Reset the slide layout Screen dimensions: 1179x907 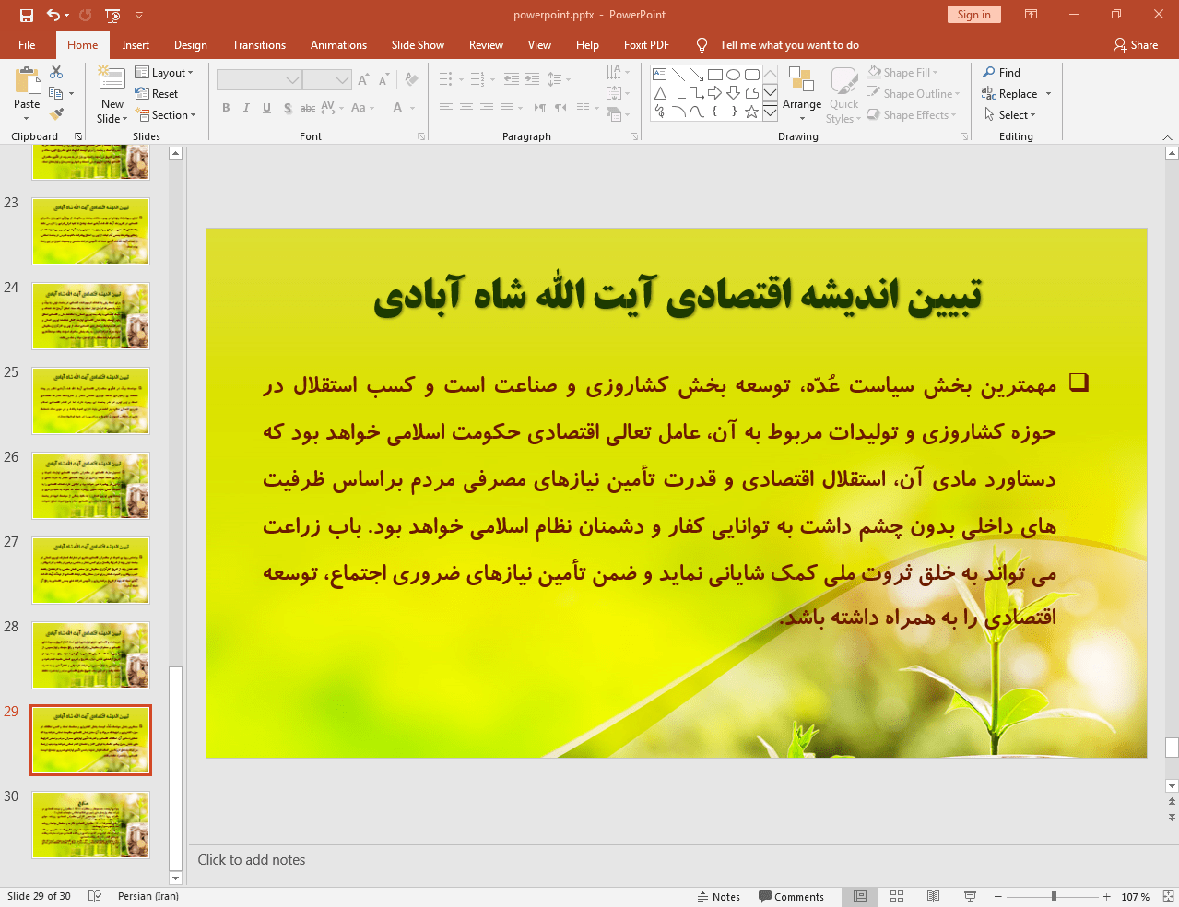(x=157, y=94)
